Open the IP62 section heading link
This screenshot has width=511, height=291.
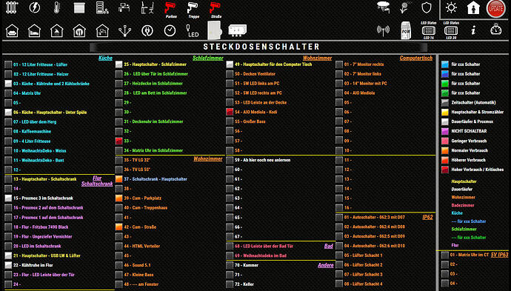[x=427, y=217]
